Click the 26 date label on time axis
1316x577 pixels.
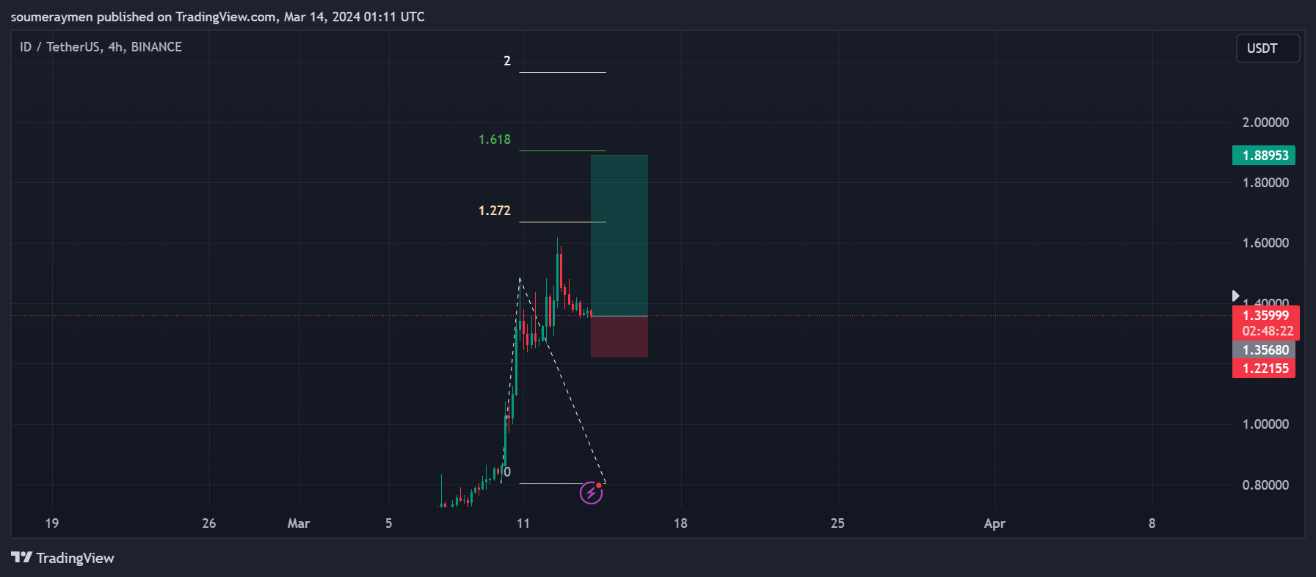pos(209,523)
